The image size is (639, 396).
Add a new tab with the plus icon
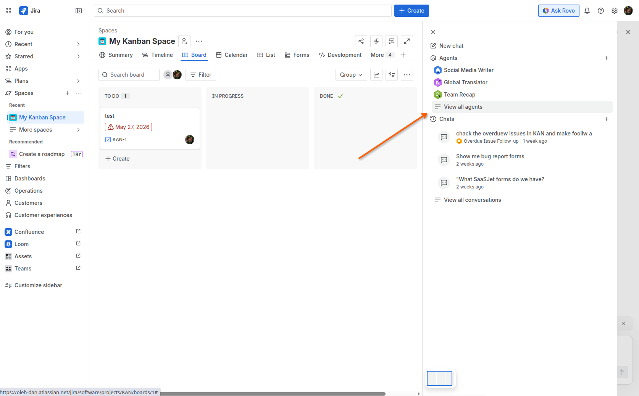click(x=403, y=55)
